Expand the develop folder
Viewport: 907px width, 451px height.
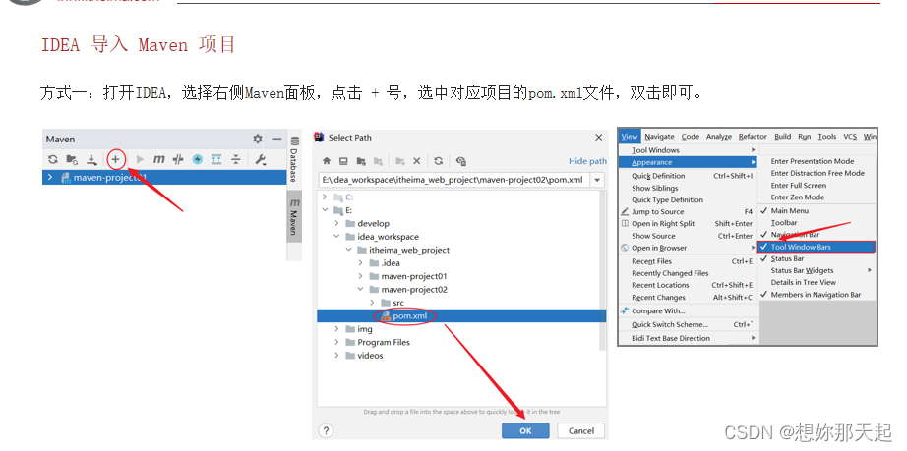336,223
